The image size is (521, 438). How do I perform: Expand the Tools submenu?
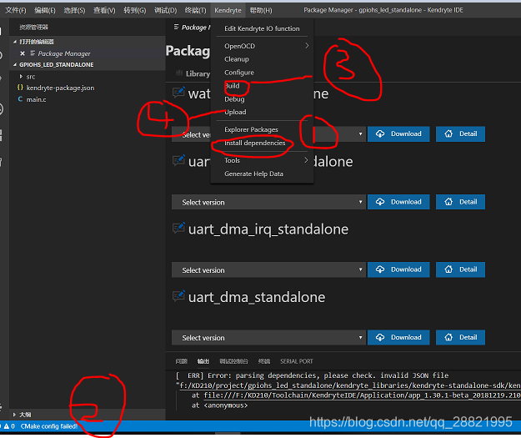coord(262,160)
